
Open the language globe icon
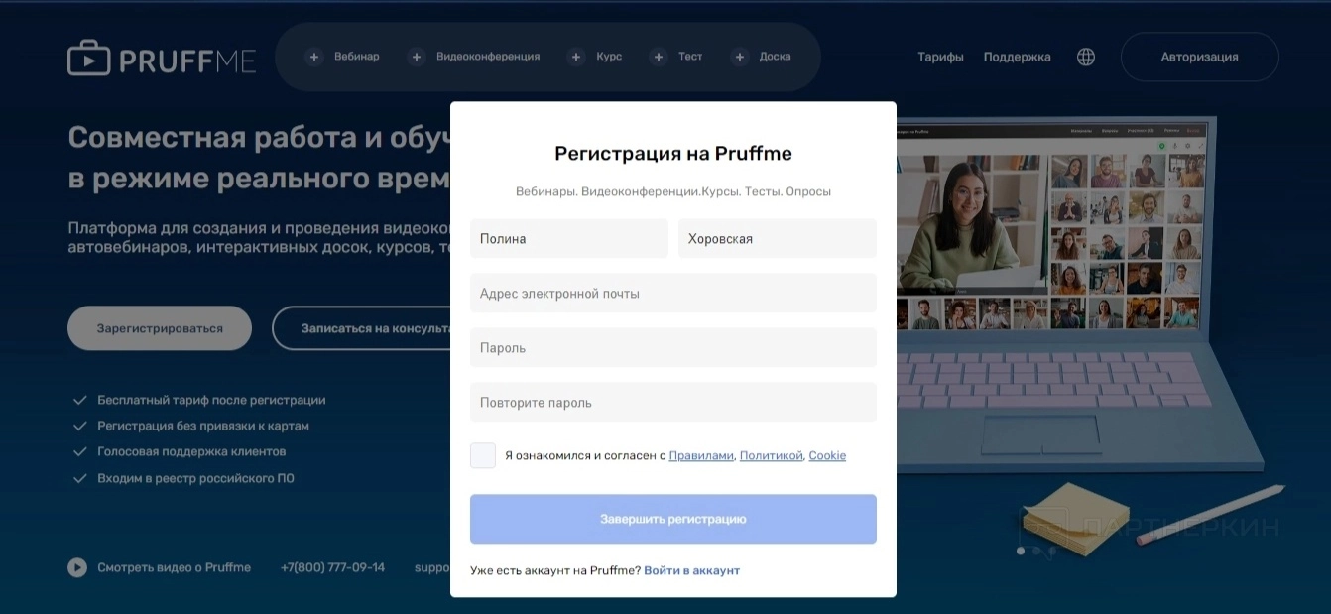pos(1086,57)
